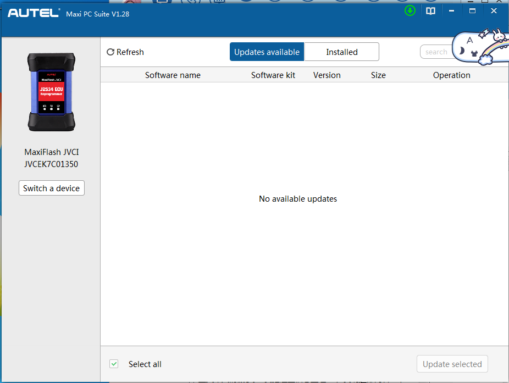Image resolution: width=509 pixels, height=383 pixels.
Task: Click the shirt icon in rainbow widget
Action: pyautogui.click(x=474, y=53)
